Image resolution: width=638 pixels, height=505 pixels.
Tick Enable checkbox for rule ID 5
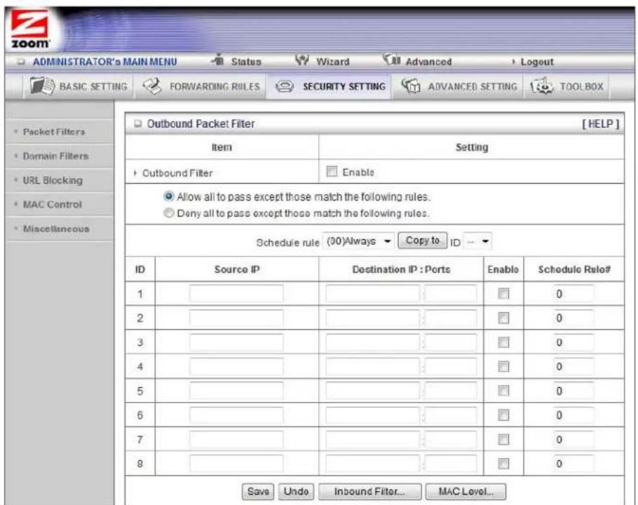(x=503, y=391)
